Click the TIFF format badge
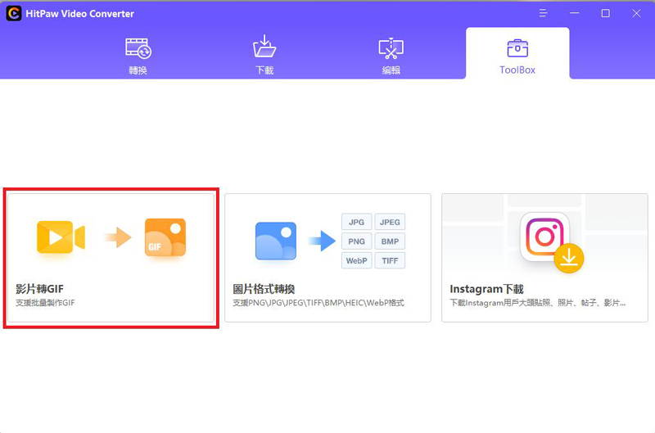655x433 pixels. 390,260
